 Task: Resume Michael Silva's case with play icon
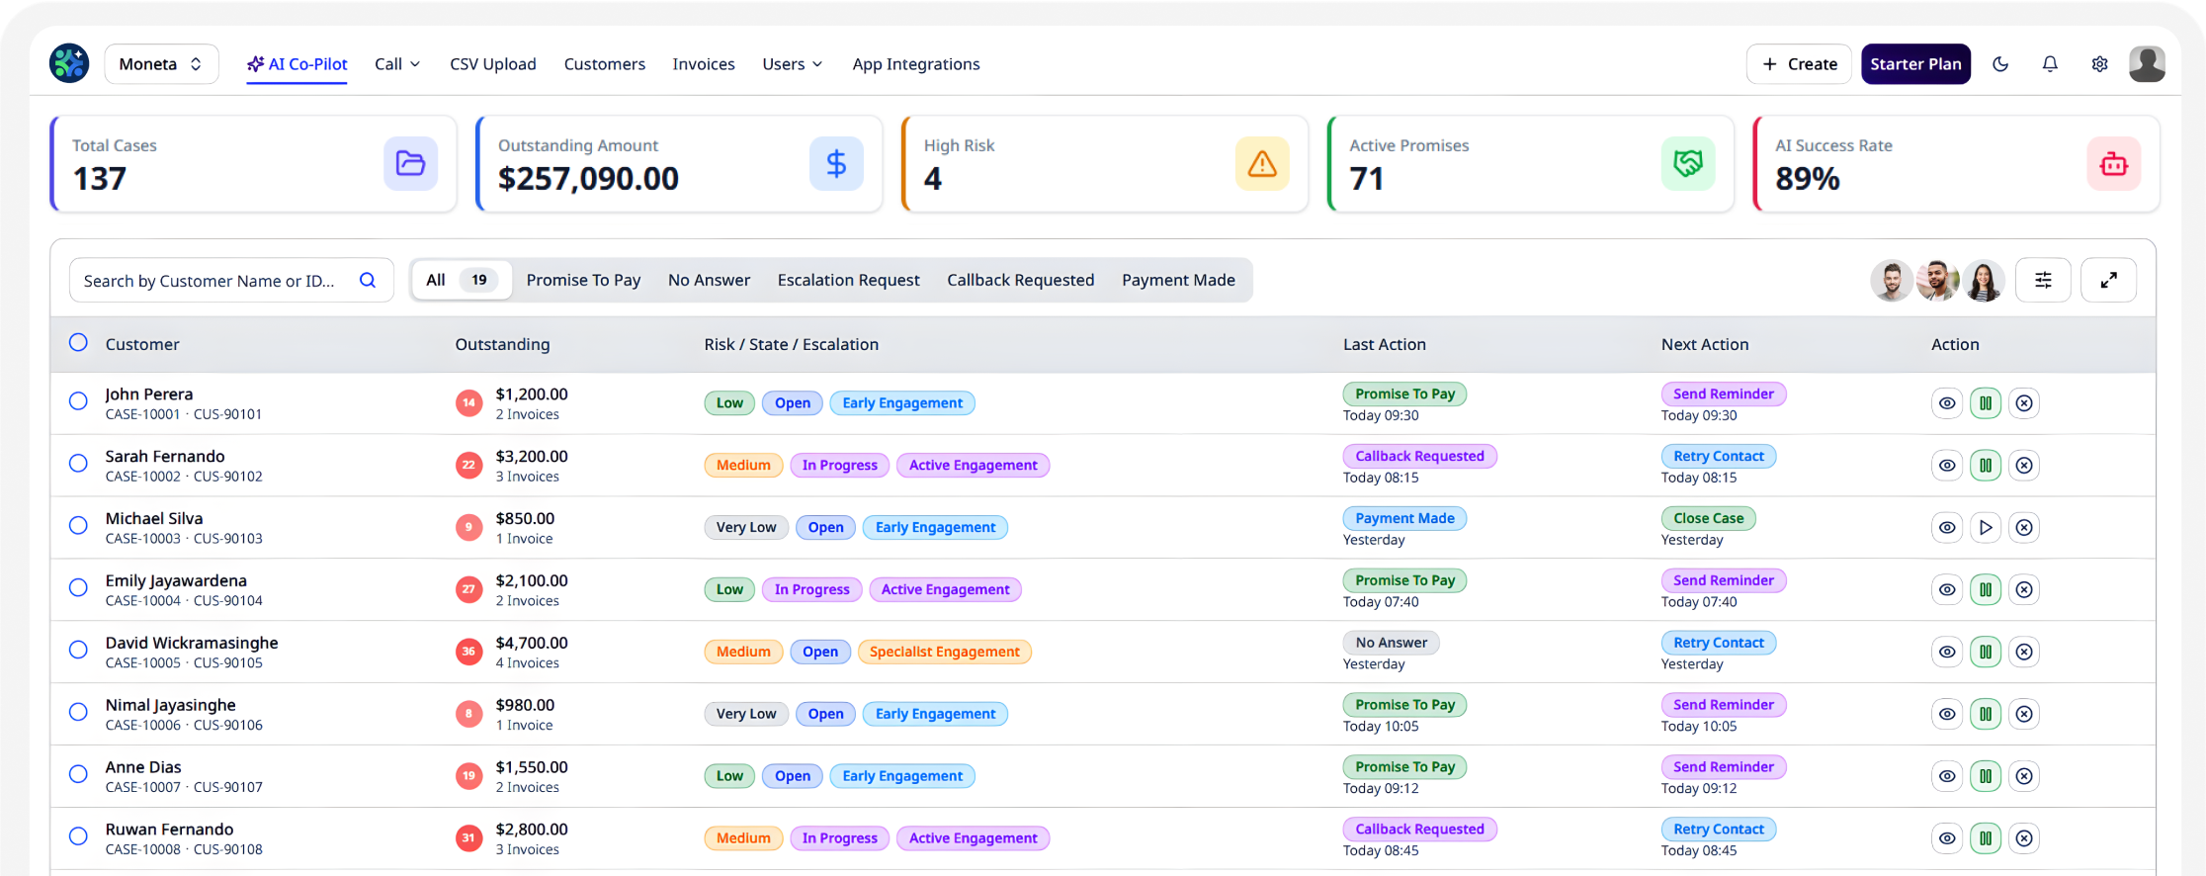coord(1986,528)
